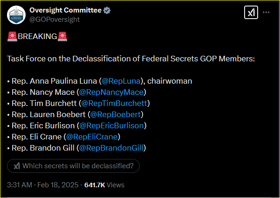The height and width of the screenshot is (198, 280).
Task: Click the 641.7K Views count
Action: click(104, 185)
